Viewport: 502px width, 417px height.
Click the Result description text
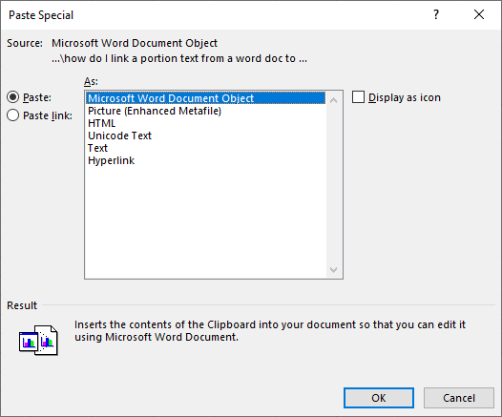[270, 331]
